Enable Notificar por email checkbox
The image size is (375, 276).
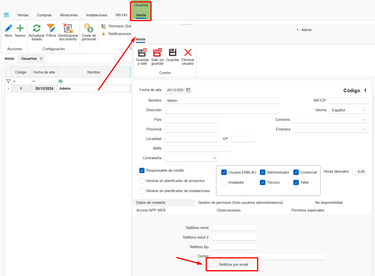[x=215, y=264]
